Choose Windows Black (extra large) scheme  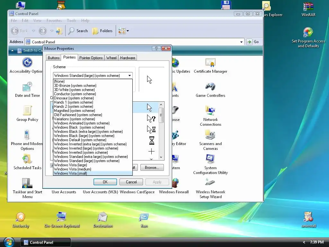93,132
